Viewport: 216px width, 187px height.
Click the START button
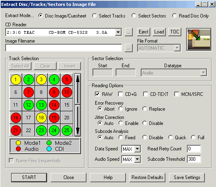(29, 177)
